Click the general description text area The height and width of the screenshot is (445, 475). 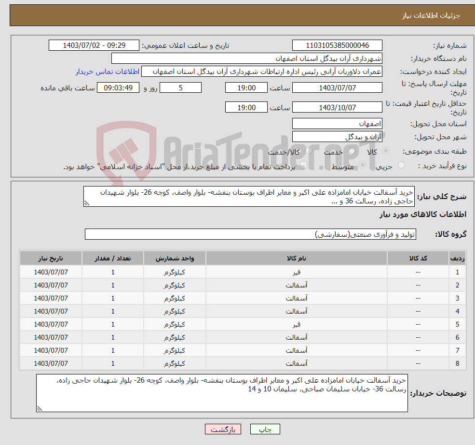[249, 197]
